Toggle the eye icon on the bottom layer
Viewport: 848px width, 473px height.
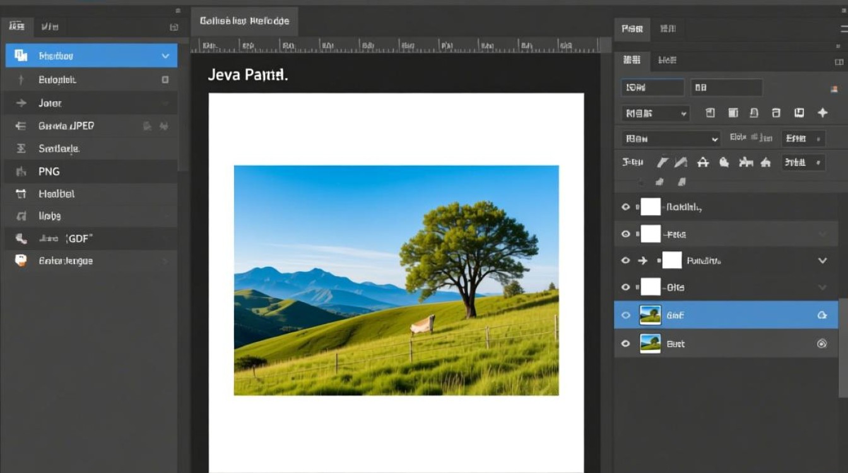[625, 344]
